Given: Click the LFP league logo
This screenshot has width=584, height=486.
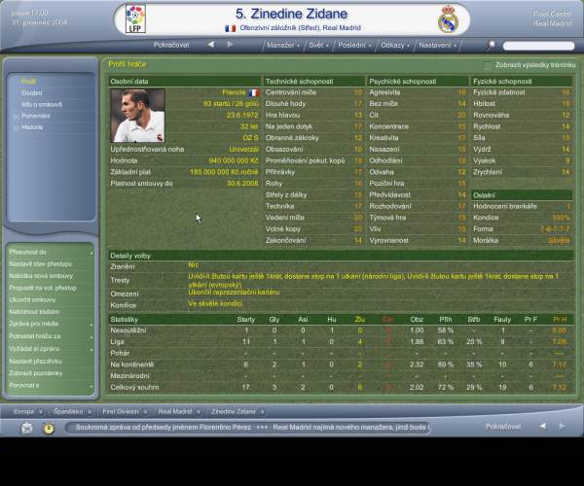Looking at the screenshot, I should [135, 19].
